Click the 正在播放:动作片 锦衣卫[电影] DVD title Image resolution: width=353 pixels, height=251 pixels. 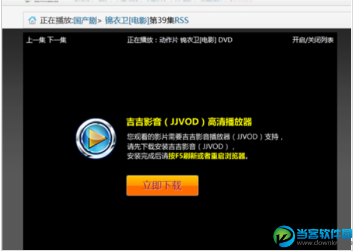[x=180, y=40]
